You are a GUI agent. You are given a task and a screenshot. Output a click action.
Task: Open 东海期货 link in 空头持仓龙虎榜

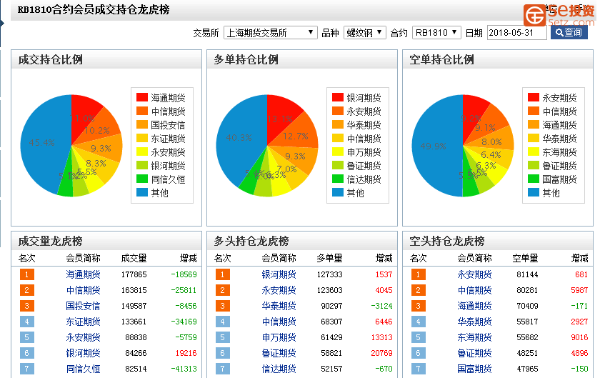click(474, 337)
